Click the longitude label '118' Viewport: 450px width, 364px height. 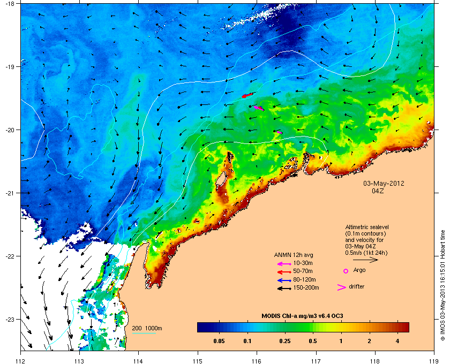point(375,361)
